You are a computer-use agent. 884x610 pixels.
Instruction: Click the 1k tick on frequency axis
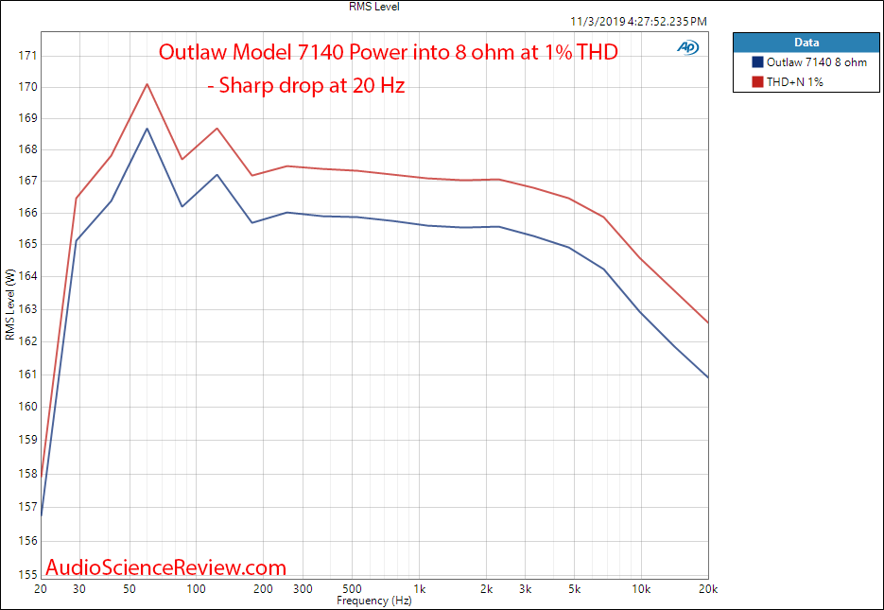coord(418,589)
